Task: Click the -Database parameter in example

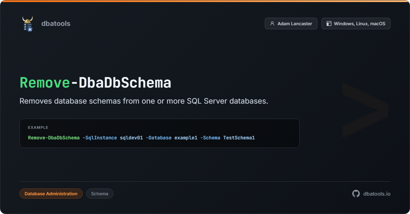Action: [159, 138]
